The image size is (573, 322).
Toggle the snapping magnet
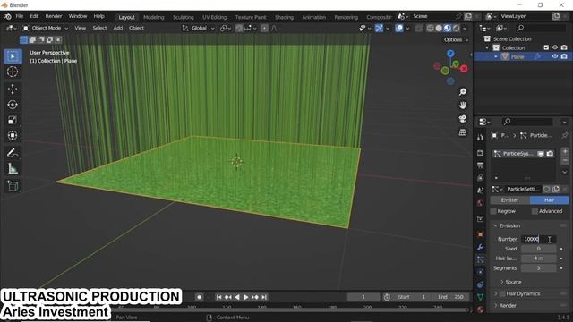[x=239, y=28]
